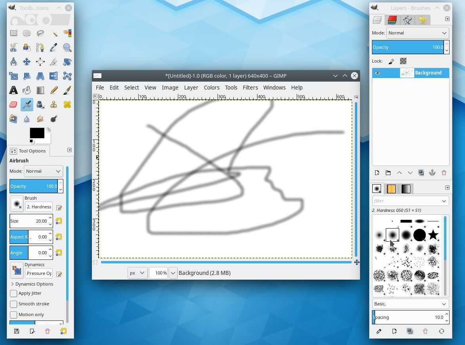This screenshot has height=345, width=465.
Task: Expand the Dynamics Options section
Action: point(13,284)
